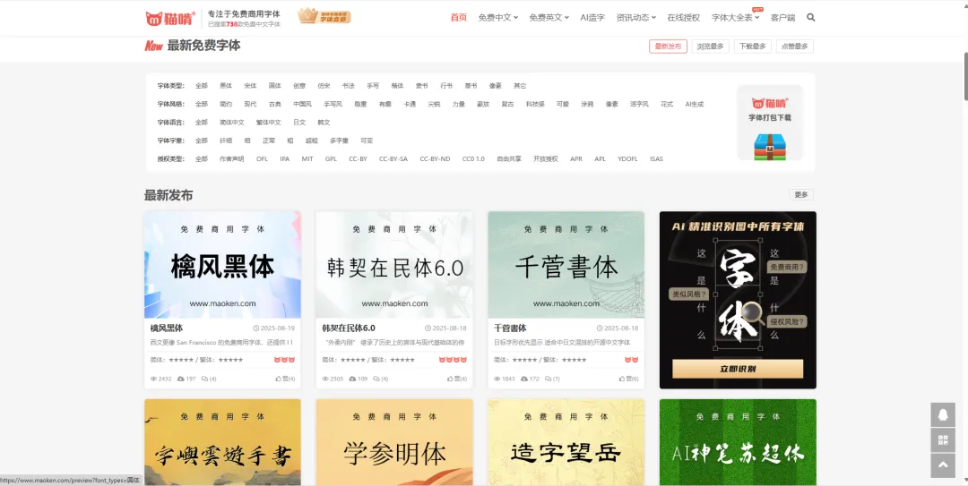This screenshot has width=968, height=486.
Task: Expand the 免费英文 dropdown menu
Action: point(549,18)
